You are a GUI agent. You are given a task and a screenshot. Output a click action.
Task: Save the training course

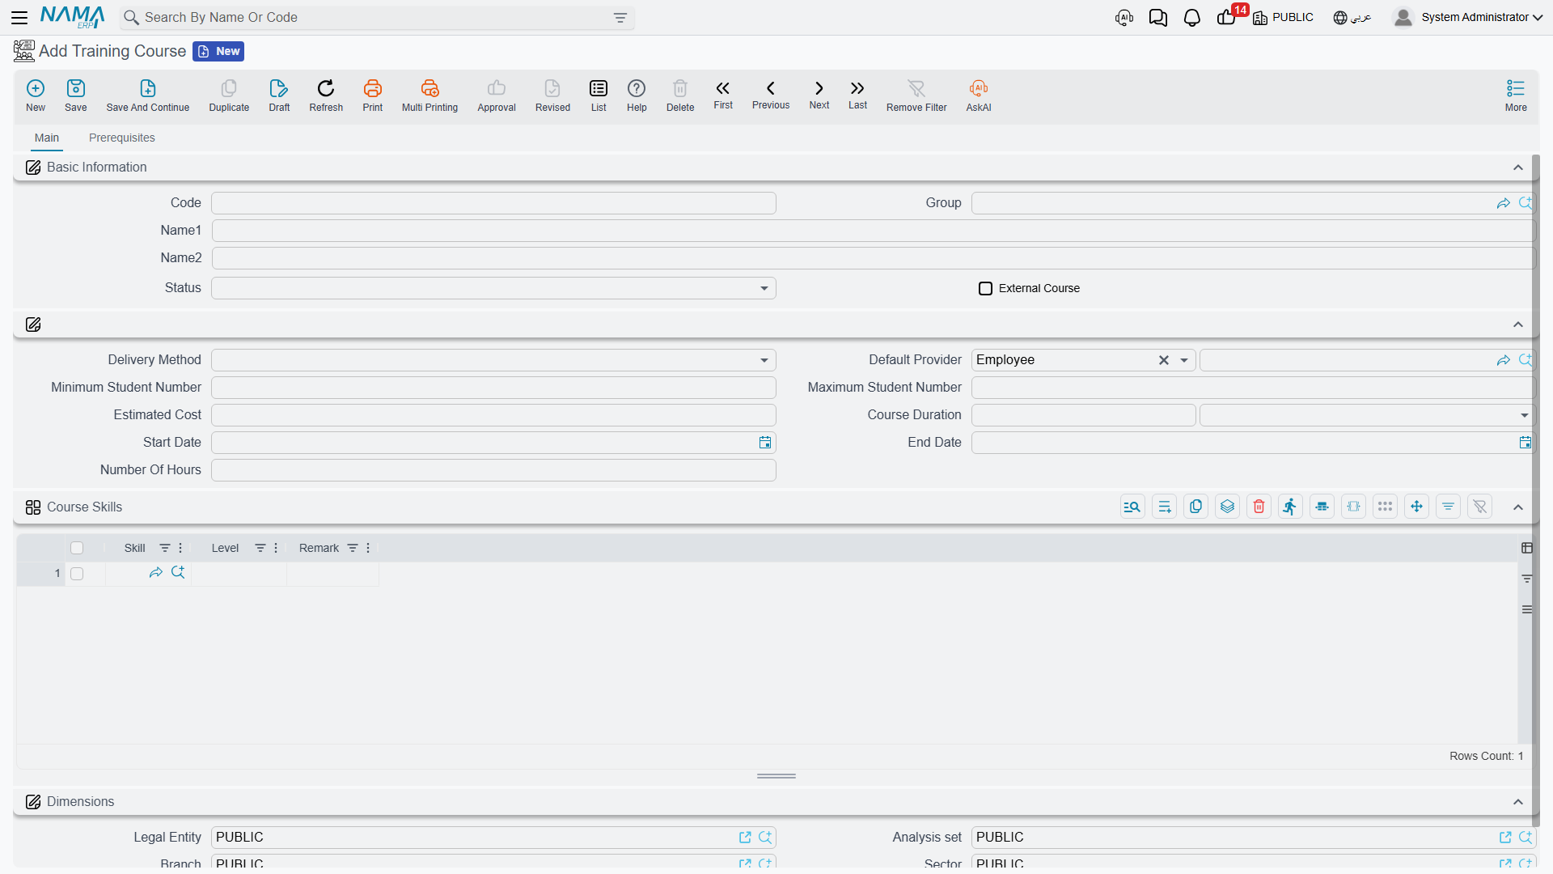tap(76, 95)
